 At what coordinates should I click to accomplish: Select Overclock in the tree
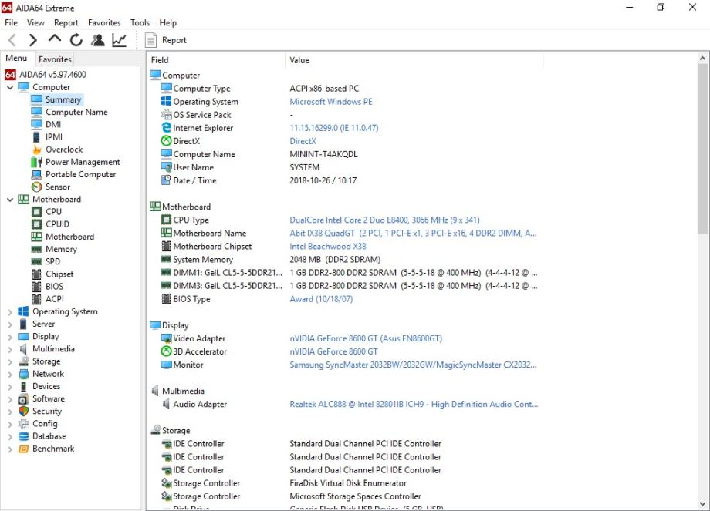coord(64,150)
